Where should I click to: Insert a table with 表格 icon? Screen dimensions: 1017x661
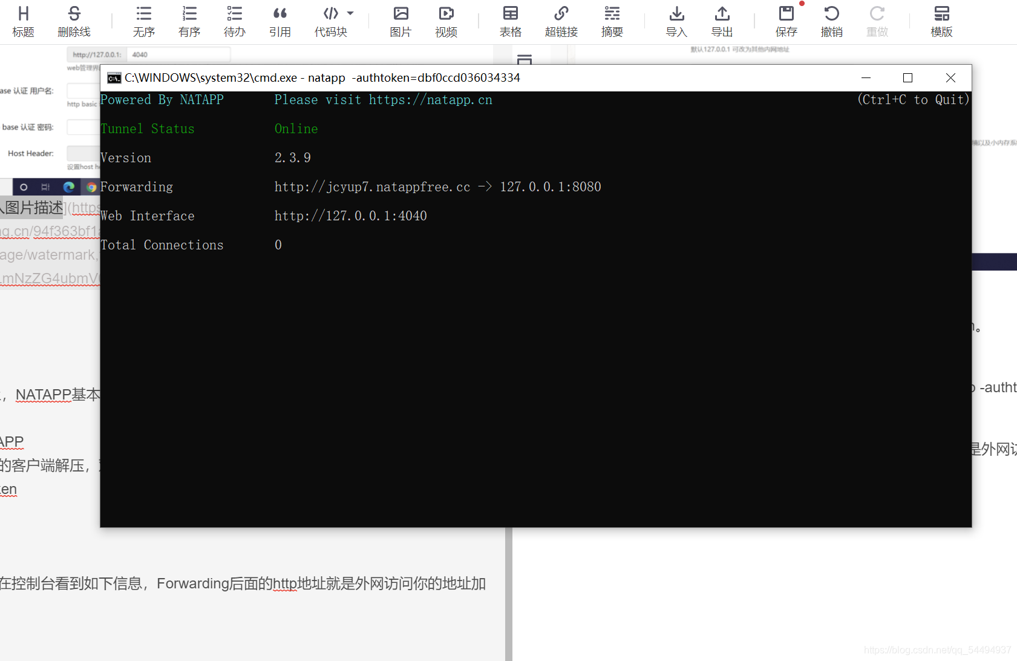pos(511,22)
